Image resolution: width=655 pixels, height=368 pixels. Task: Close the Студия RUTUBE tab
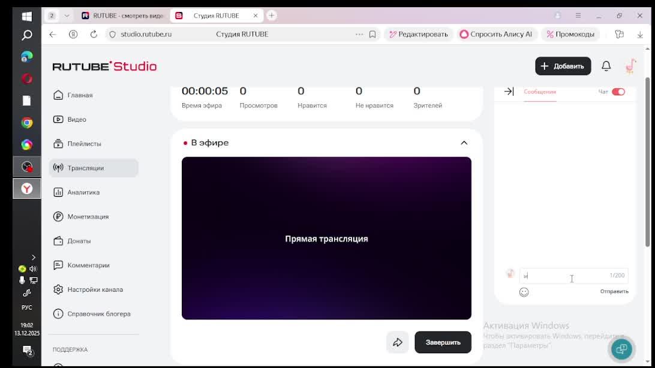click(256, 16)
